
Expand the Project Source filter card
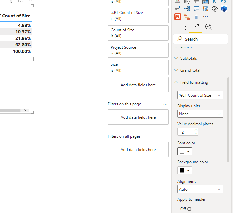(x=138, y=50)
